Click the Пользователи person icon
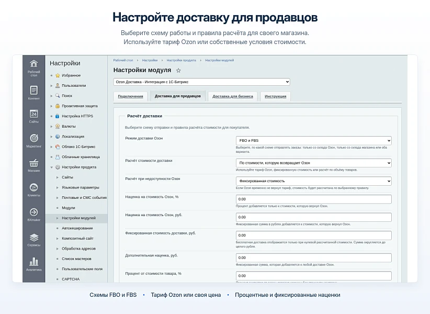Image resolution: width=430 pixels, height=314 pixels. point(58,85)
